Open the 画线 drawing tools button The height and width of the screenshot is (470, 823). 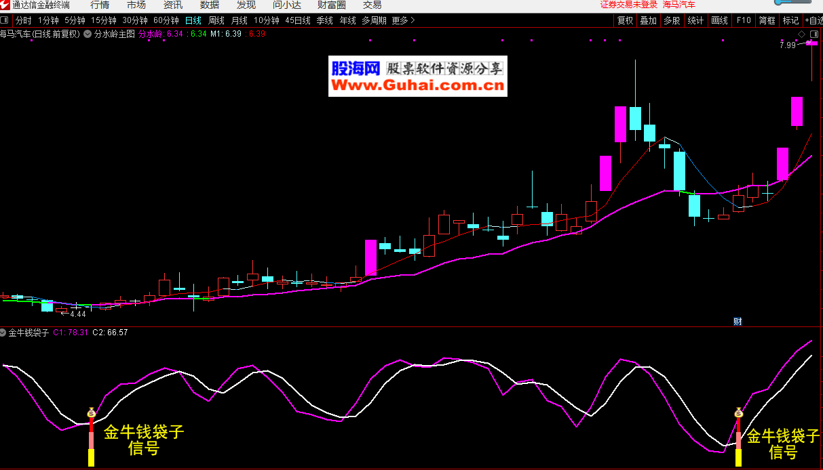pos(719,20)
